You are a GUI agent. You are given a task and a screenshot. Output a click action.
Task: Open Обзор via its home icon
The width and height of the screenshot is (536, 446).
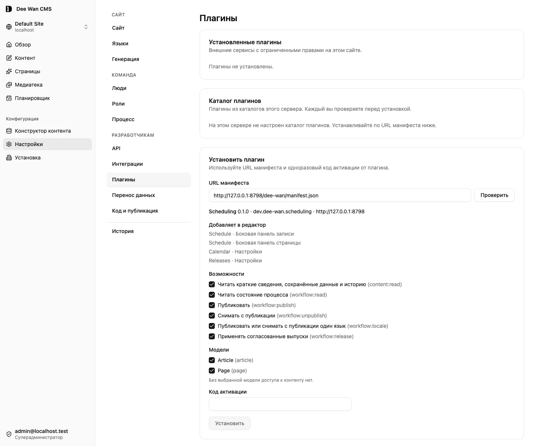pos(9,45)
